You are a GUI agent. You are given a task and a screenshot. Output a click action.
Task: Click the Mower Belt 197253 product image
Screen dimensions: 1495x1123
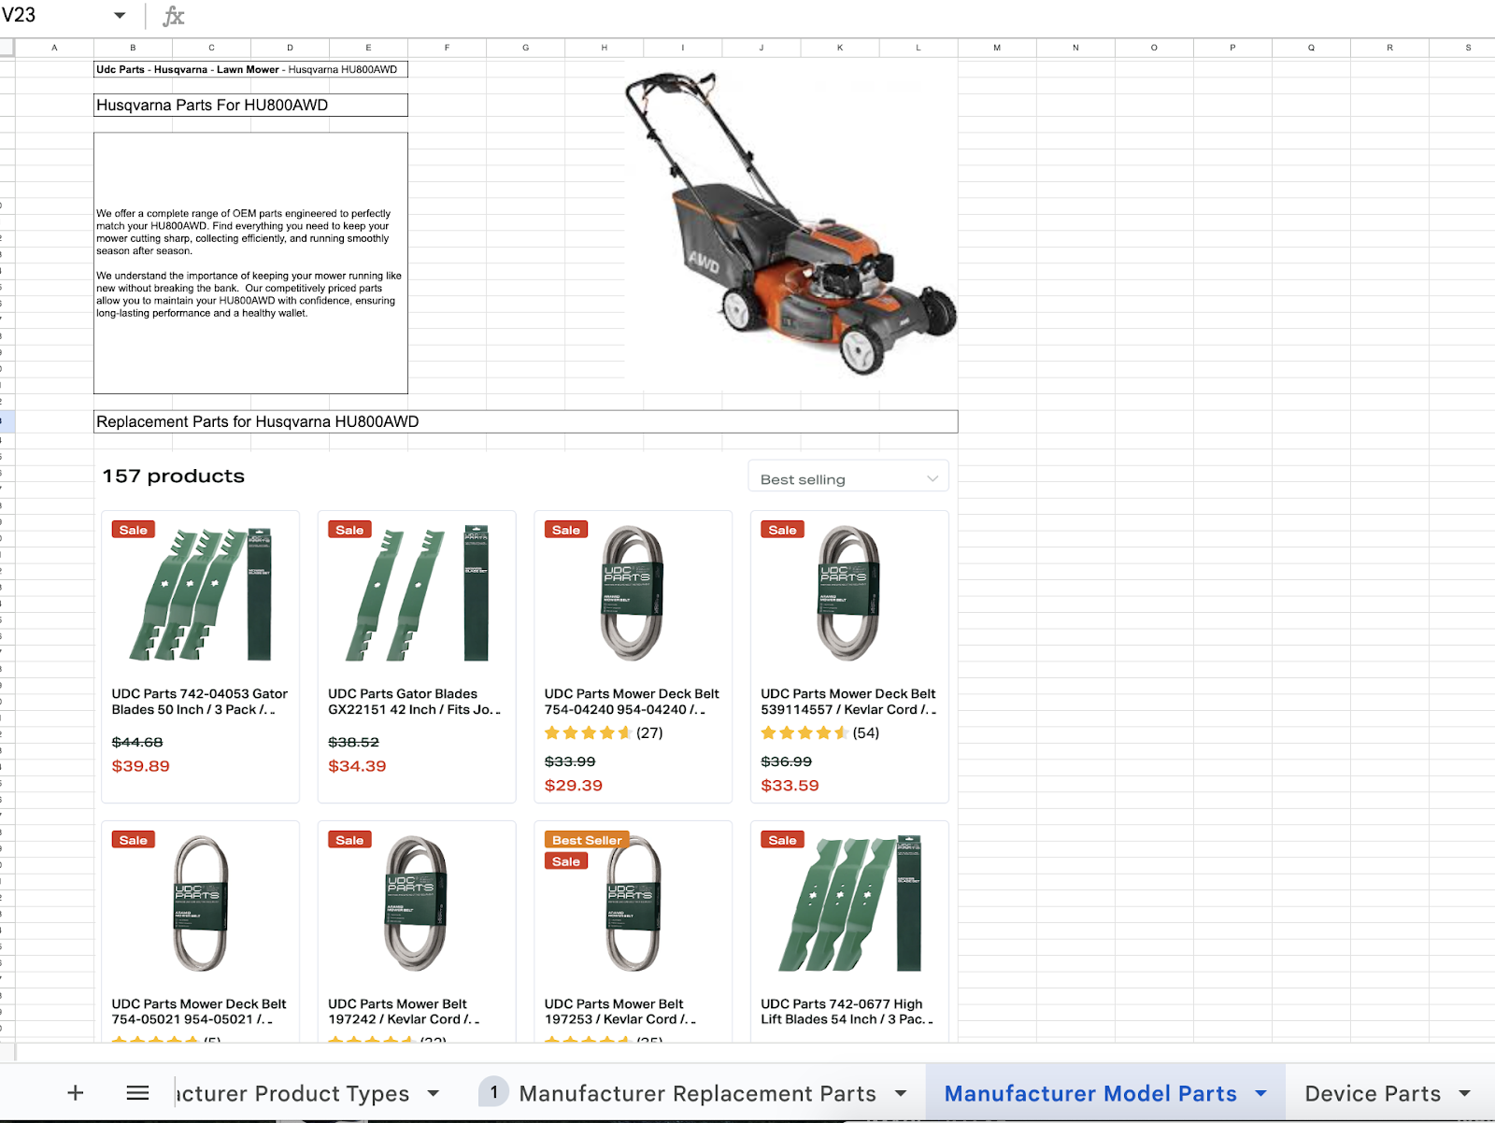point(633,903)
